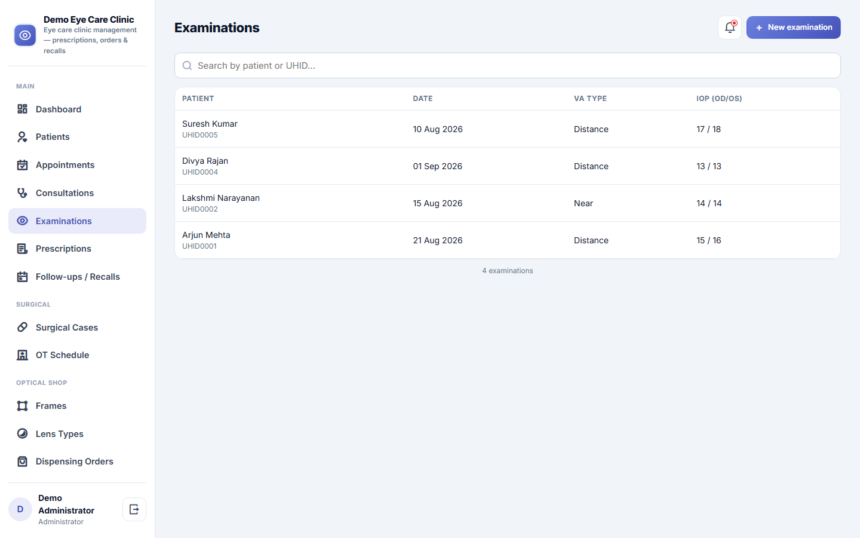
Task: Click the Prescriptions document icon
Action: 23,249
